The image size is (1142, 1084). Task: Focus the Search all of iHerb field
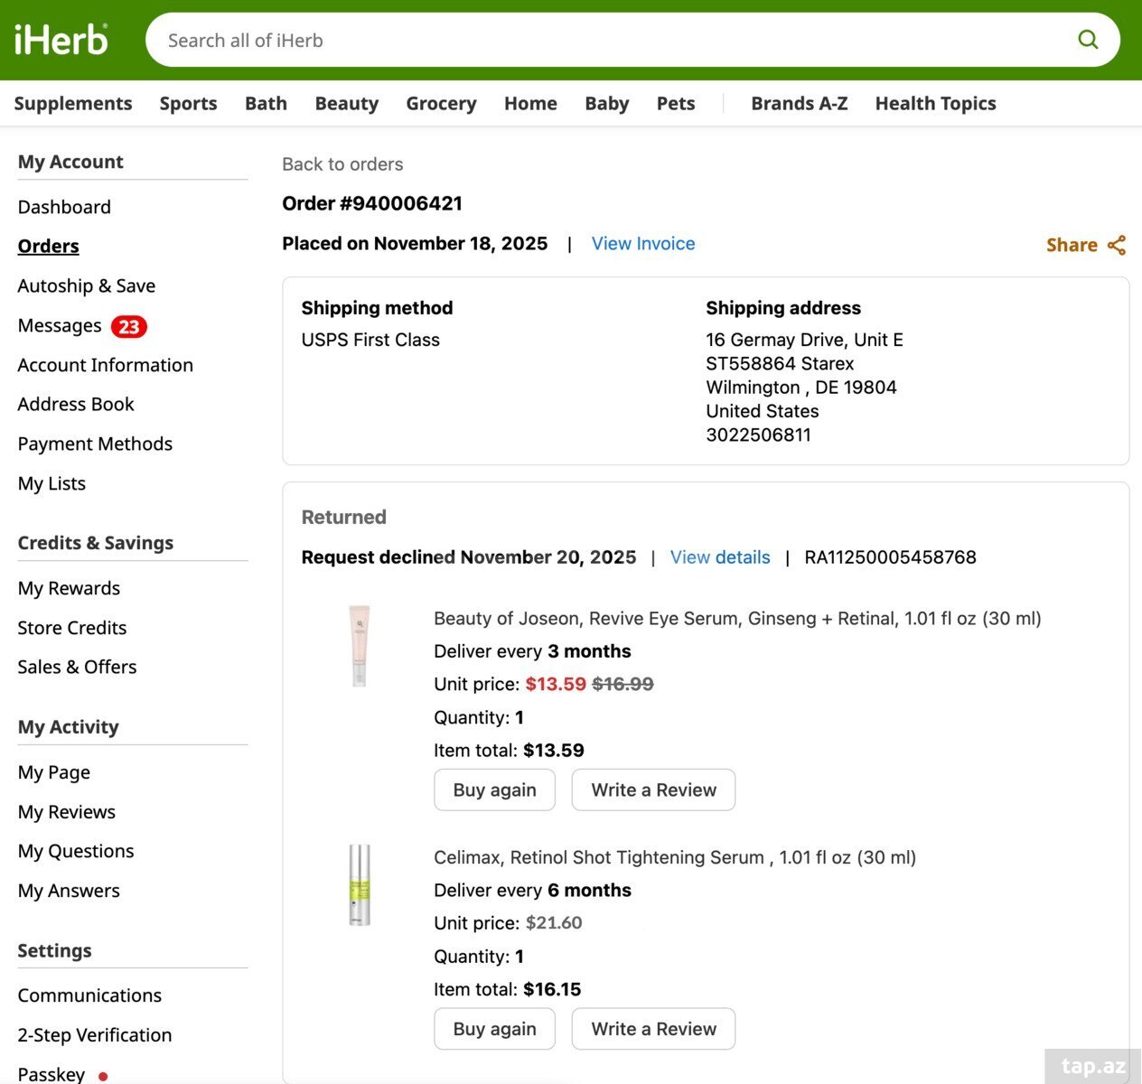coord(632,40)
